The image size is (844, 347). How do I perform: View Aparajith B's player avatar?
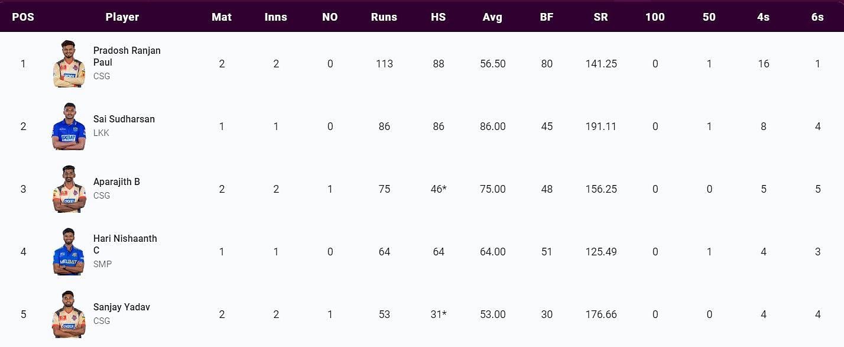(x=69, y=189)
